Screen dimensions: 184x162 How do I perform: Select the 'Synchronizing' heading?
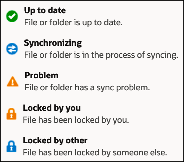tap(53, 43)
